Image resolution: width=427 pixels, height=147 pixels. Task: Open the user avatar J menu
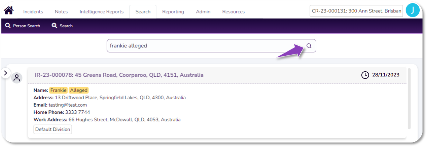coord(412,11)
